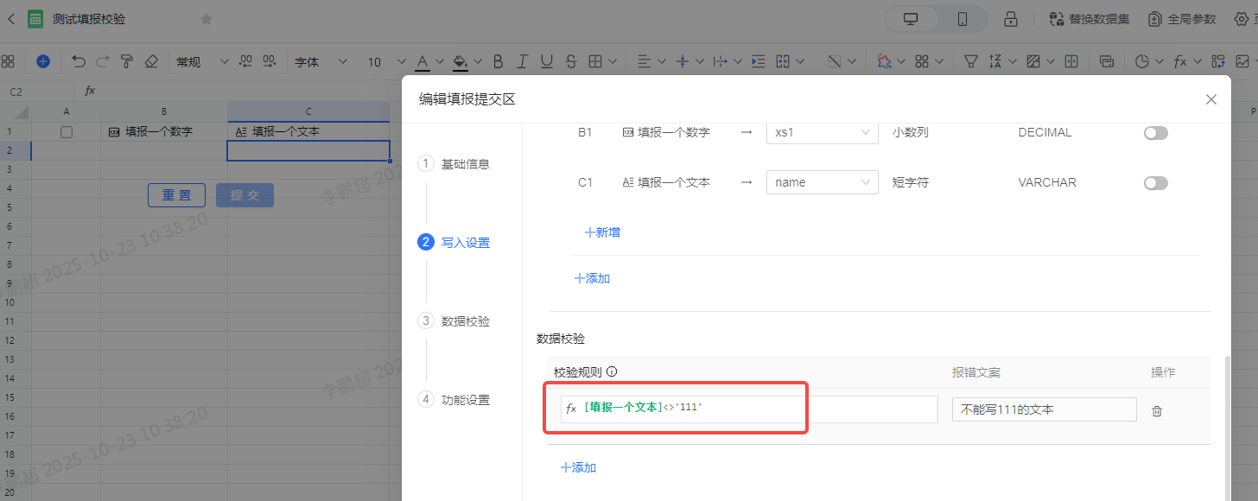The height and width of the screenshot is (501, 1258).
Task: Open the name field dropdown
Action: pyautogui.click(x=822, y=183)
